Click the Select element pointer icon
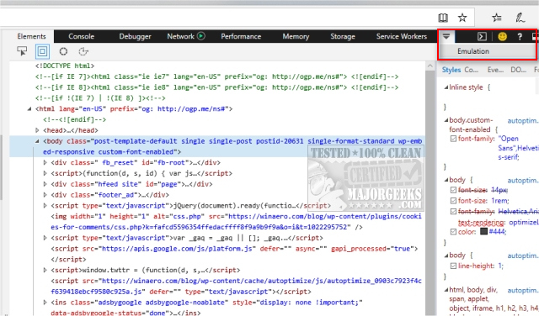 (x=22, y=51)
